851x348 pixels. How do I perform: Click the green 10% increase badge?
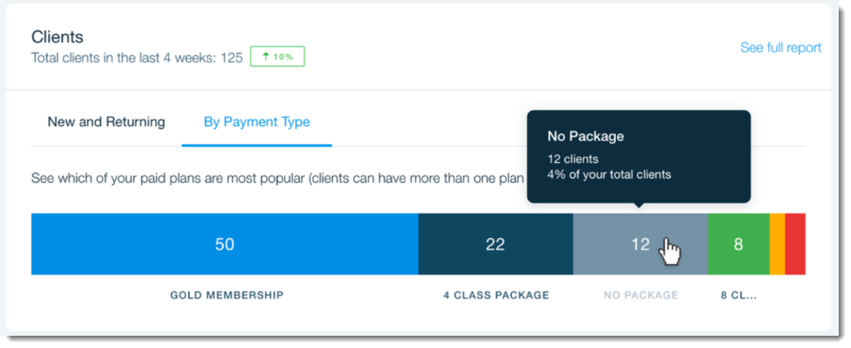pos(277,57)
